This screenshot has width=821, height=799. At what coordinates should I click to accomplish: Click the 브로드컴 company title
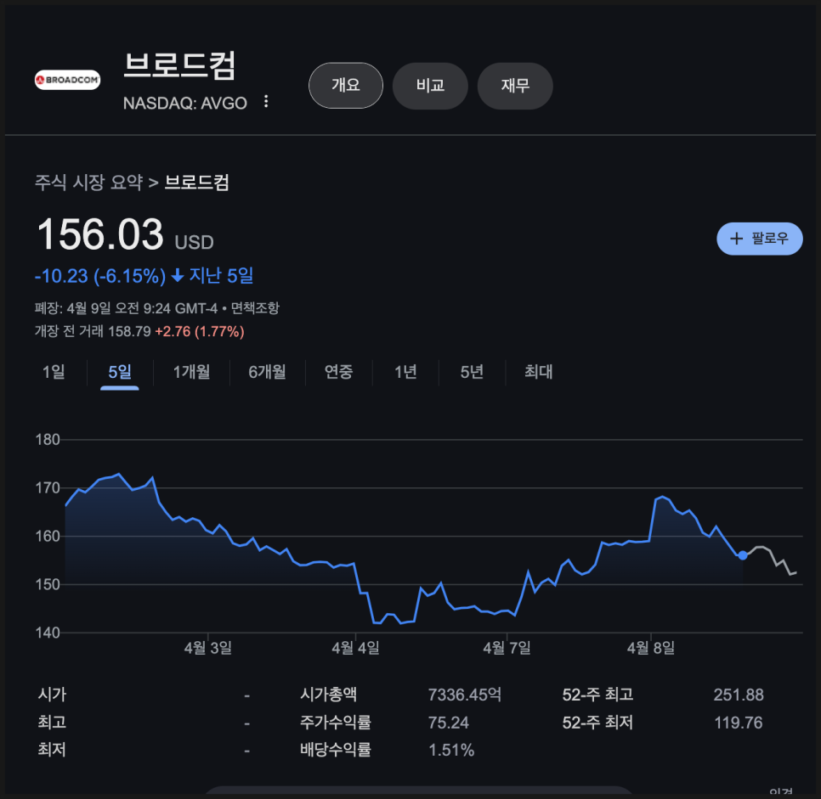tap(179, 66)
